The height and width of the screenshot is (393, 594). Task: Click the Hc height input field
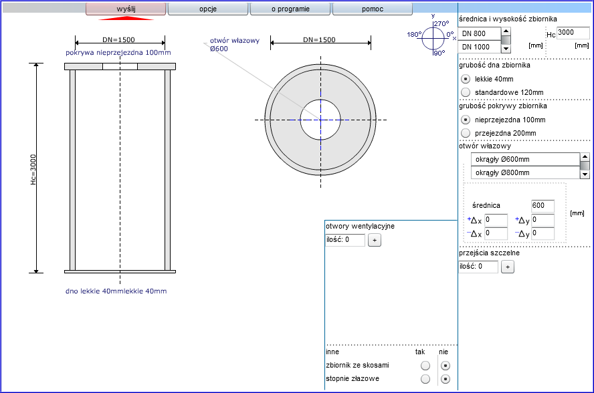coord(573,33)
